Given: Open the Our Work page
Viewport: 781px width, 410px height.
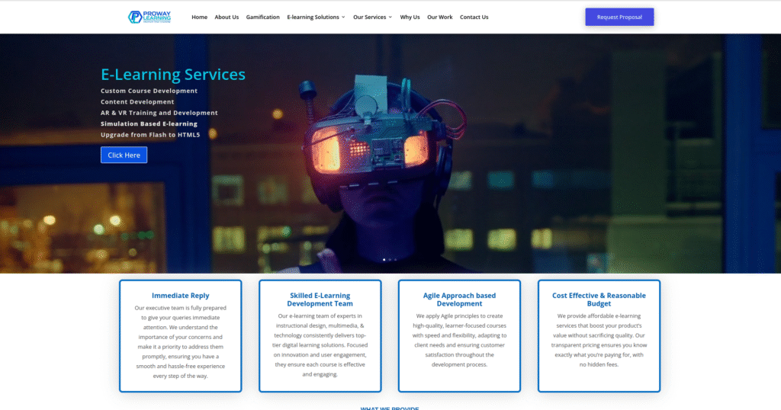Looking at the screenshot, I should click(439, 17).
